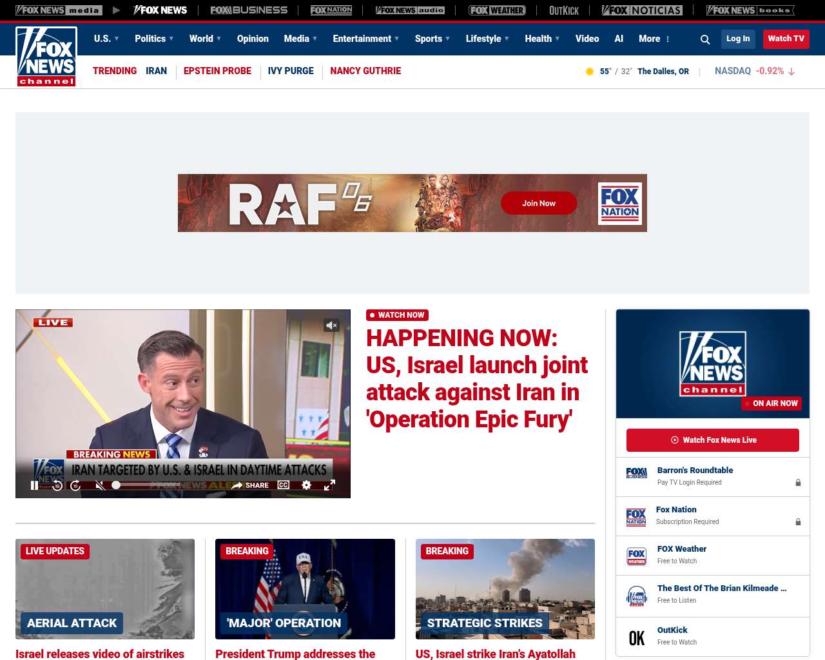Go to the Video section

coord(587,39)
